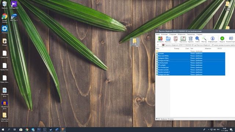Open the volume control in the tray
The height and width of the screenshot is (132, 235).
[214, 129]
